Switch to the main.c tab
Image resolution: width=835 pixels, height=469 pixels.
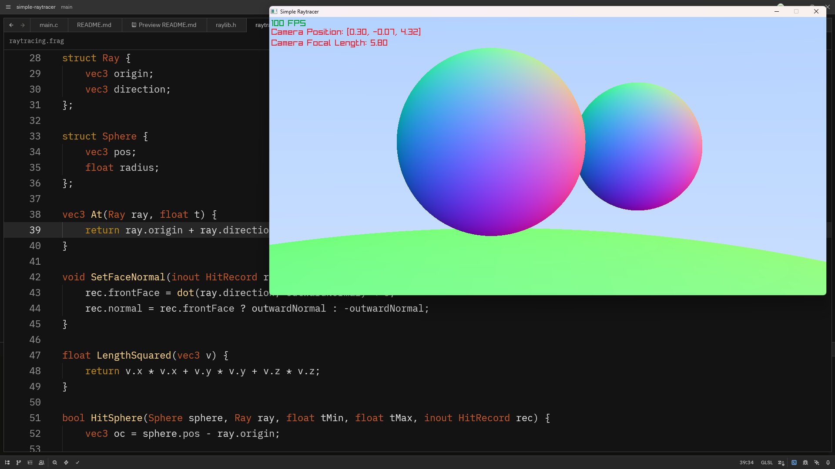pos(49,25)
